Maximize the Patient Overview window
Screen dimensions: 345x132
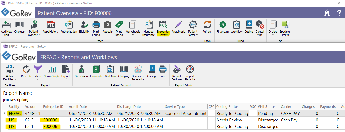click(327, 3)
